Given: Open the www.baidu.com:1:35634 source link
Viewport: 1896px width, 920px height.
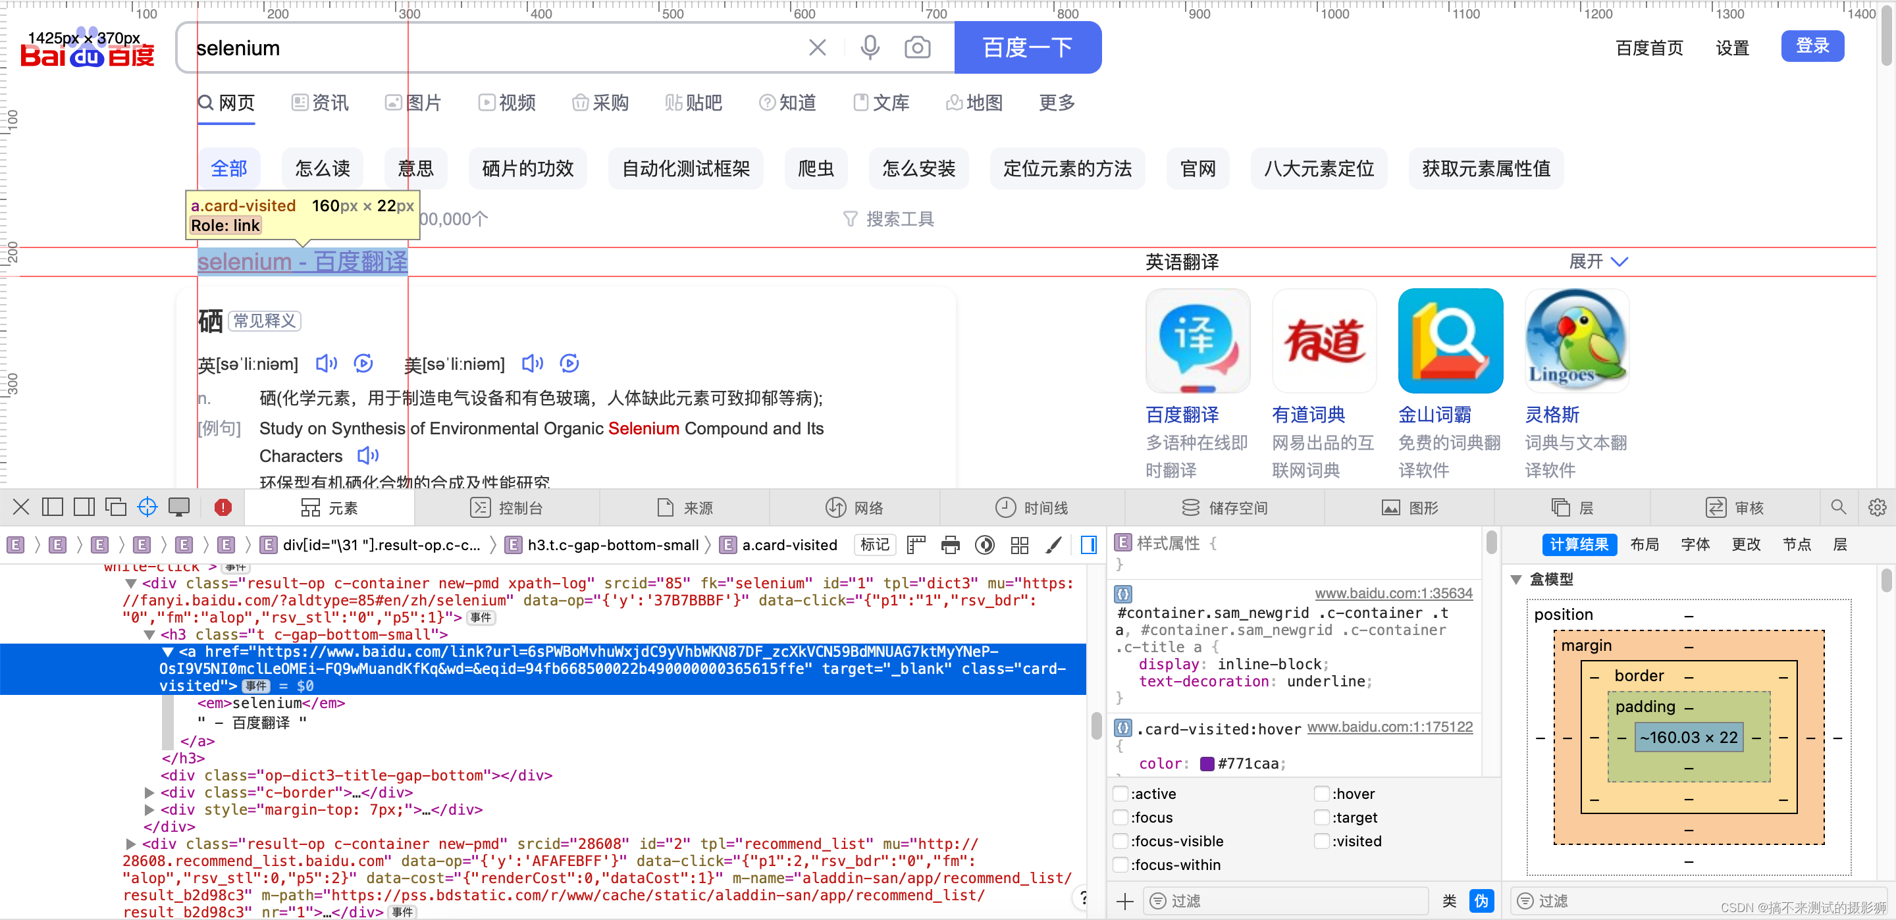Looking at the screenshot, I should (x=1392, y=593).
